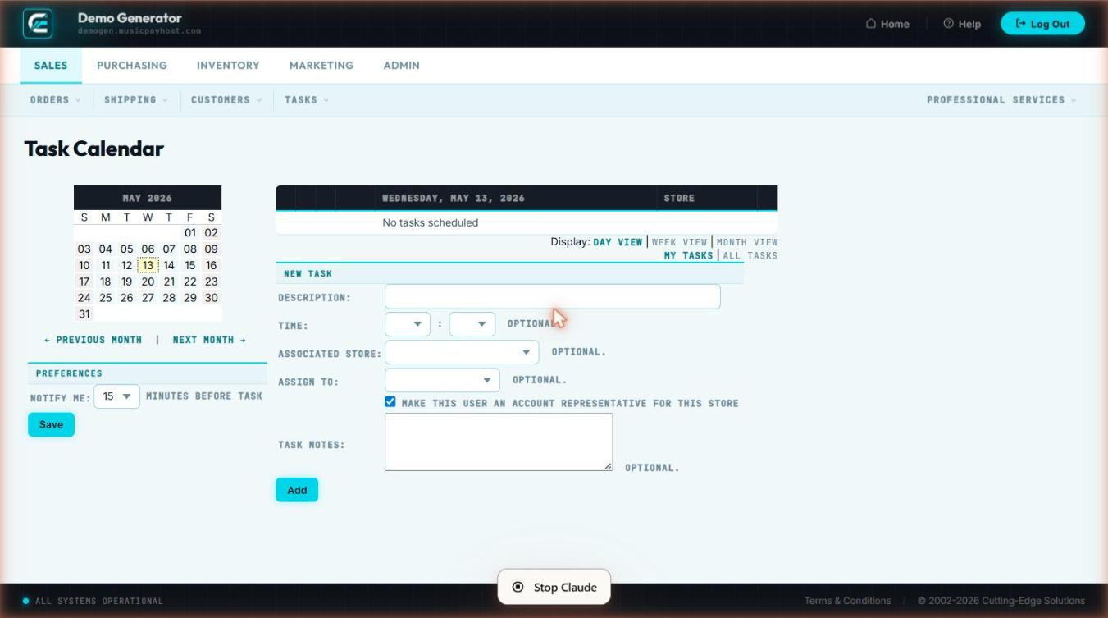Click the All Systems Operational status

(93, 601)
